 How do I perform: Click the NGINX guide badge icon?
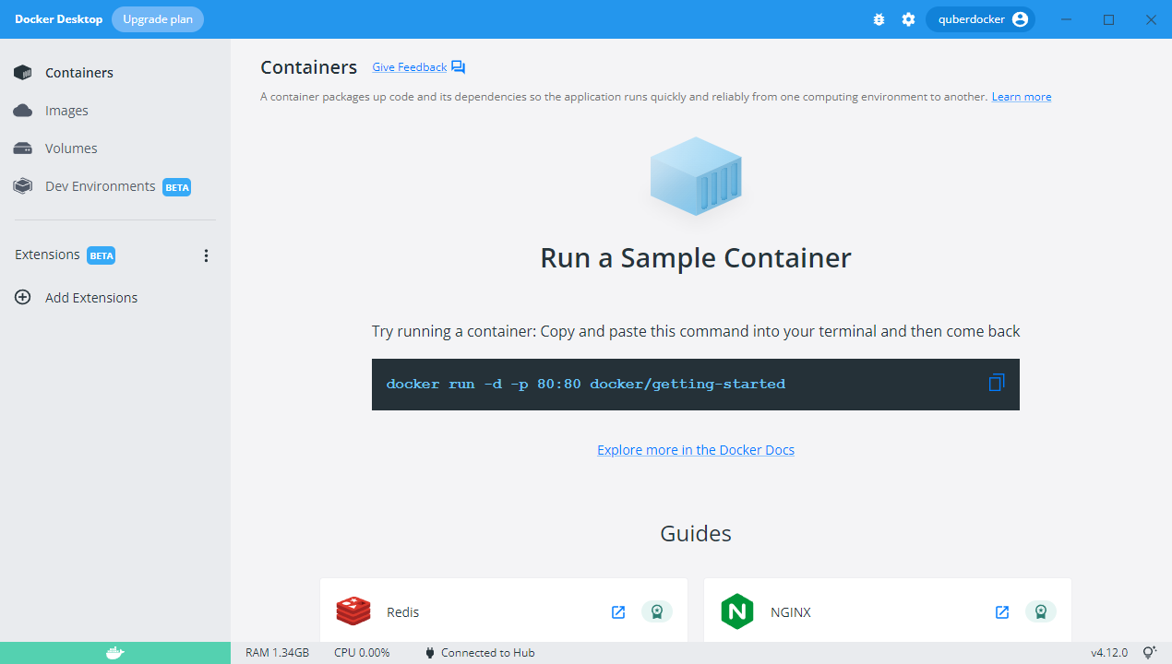pyautogui.click(x=1040, y=611)
